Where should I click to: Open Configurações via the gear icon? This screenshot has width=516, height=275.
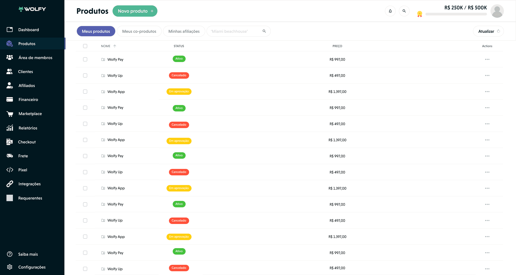(x=10, y=267)
